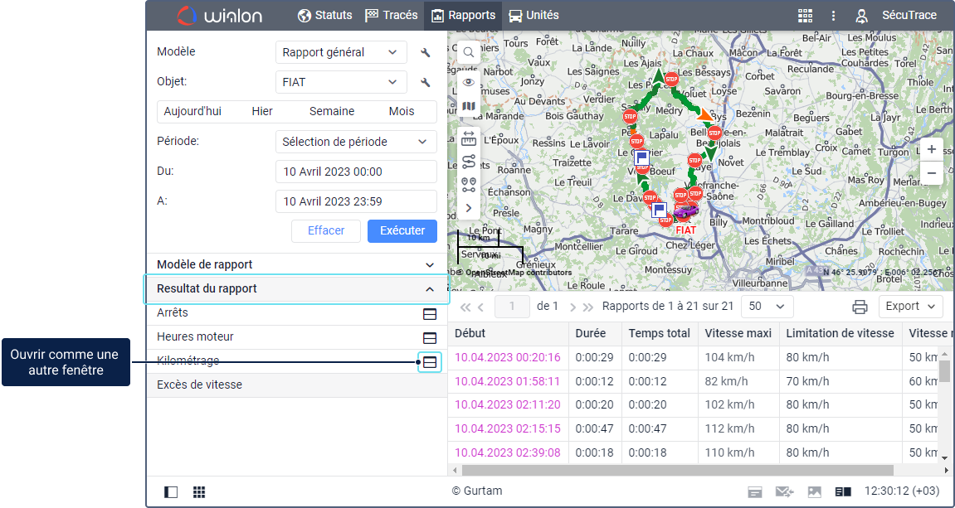Open Kilométrage table in separate window
This screenshot has width=955, height=508.
tap(430, 362)
